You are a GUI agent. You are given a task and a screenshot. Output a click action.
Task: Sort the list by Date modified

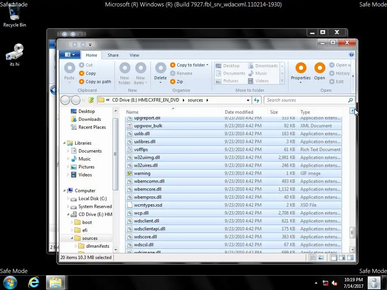[245, 112]
